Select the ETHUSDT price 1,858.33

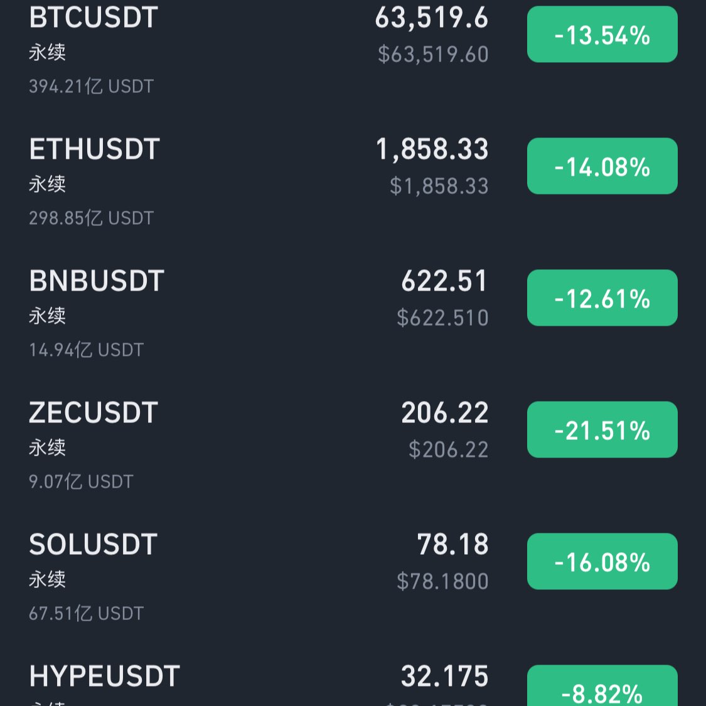[x=432, y=149]
